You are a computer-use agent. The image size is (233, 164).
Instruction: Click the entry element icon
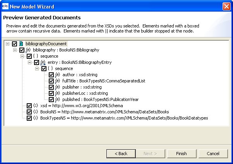[x=43, y=62]
